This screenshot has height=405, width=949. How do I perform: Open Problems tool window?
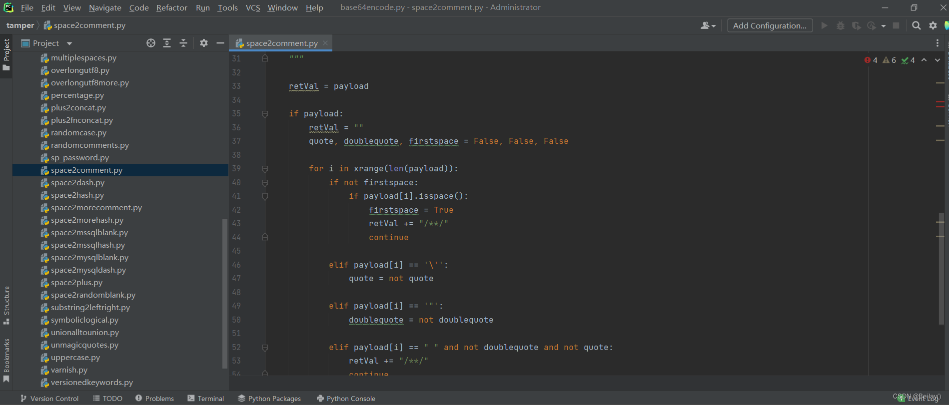tap(154, 398)
